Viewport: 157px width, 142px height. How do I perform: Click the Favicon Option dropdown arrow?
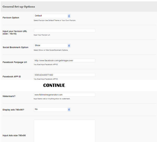pyautogui.click(x=69, y=16)
